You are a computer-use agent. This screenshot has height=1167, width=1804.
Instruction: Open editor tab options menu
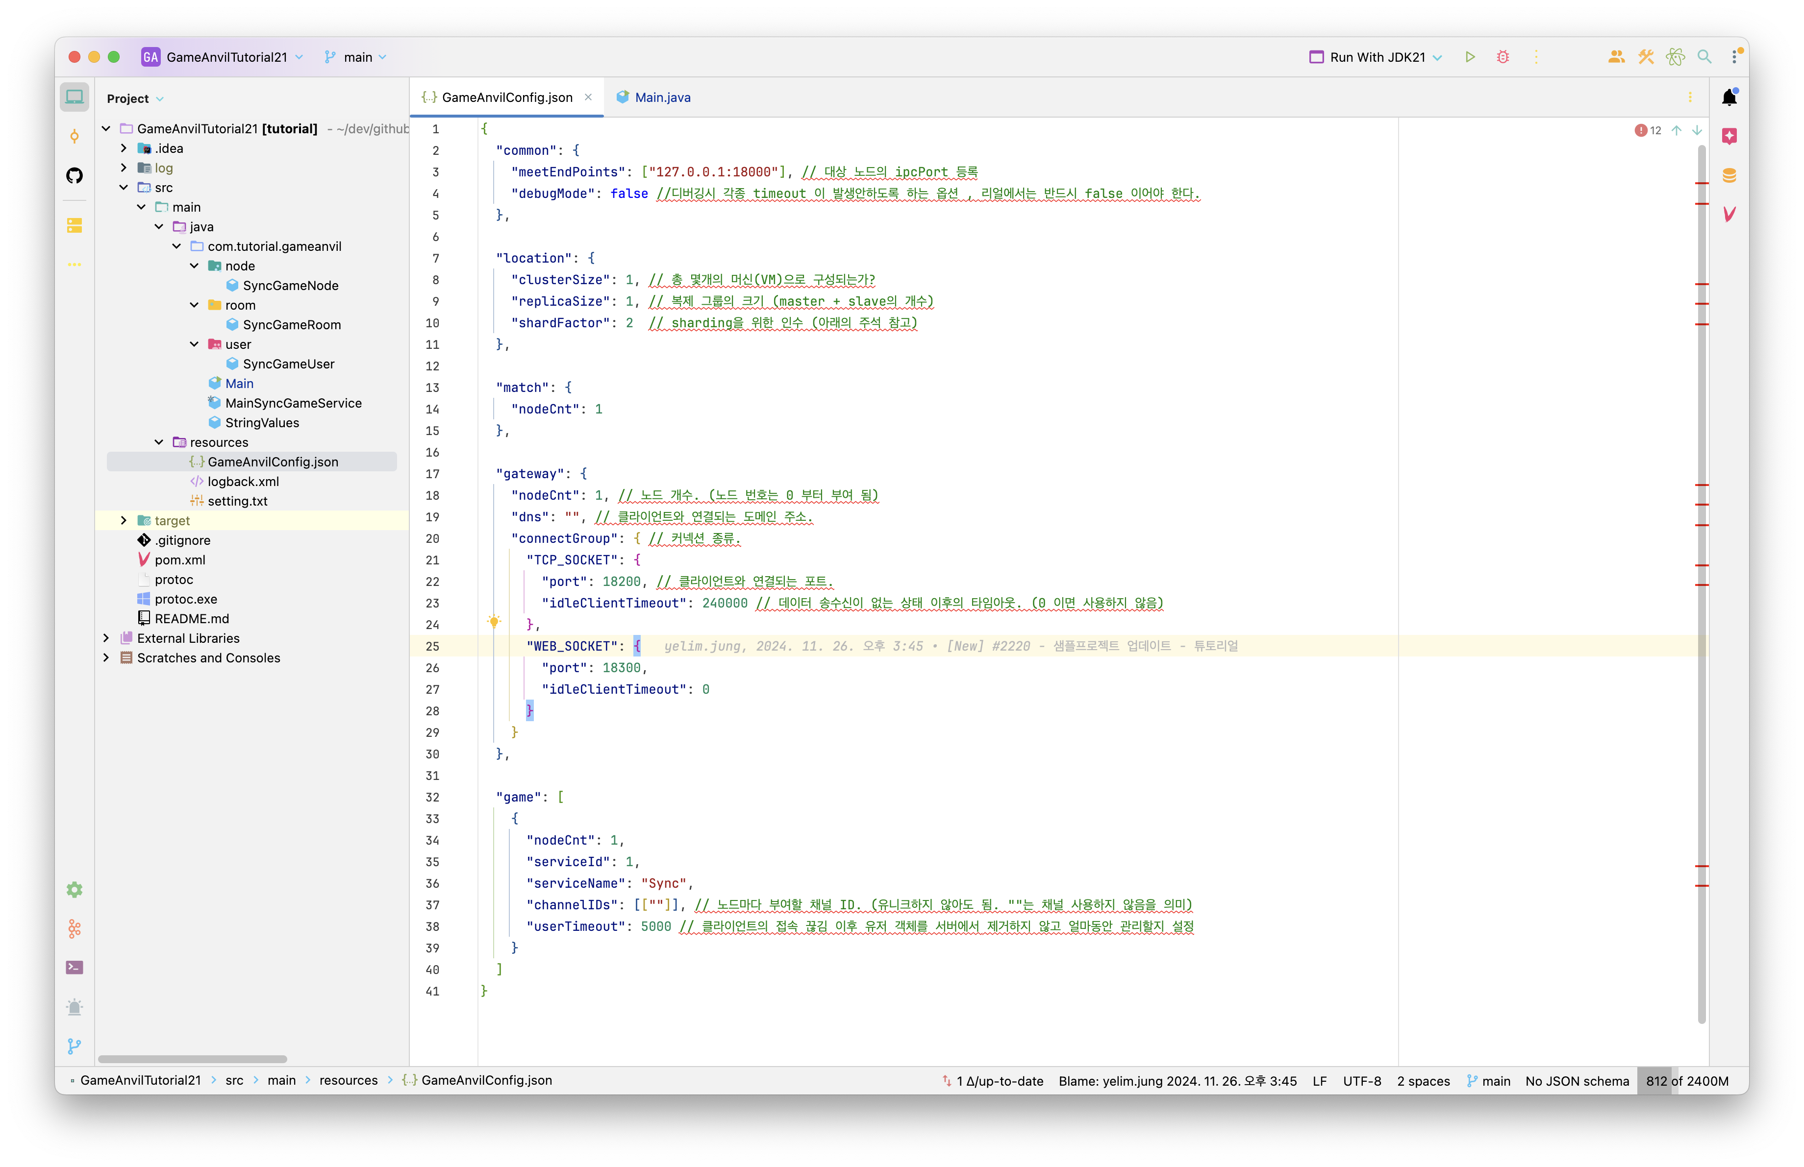[1690, 97]
